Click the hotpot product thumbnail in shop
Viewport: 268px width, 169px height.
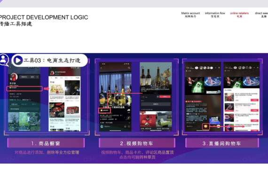pos(57,110)
